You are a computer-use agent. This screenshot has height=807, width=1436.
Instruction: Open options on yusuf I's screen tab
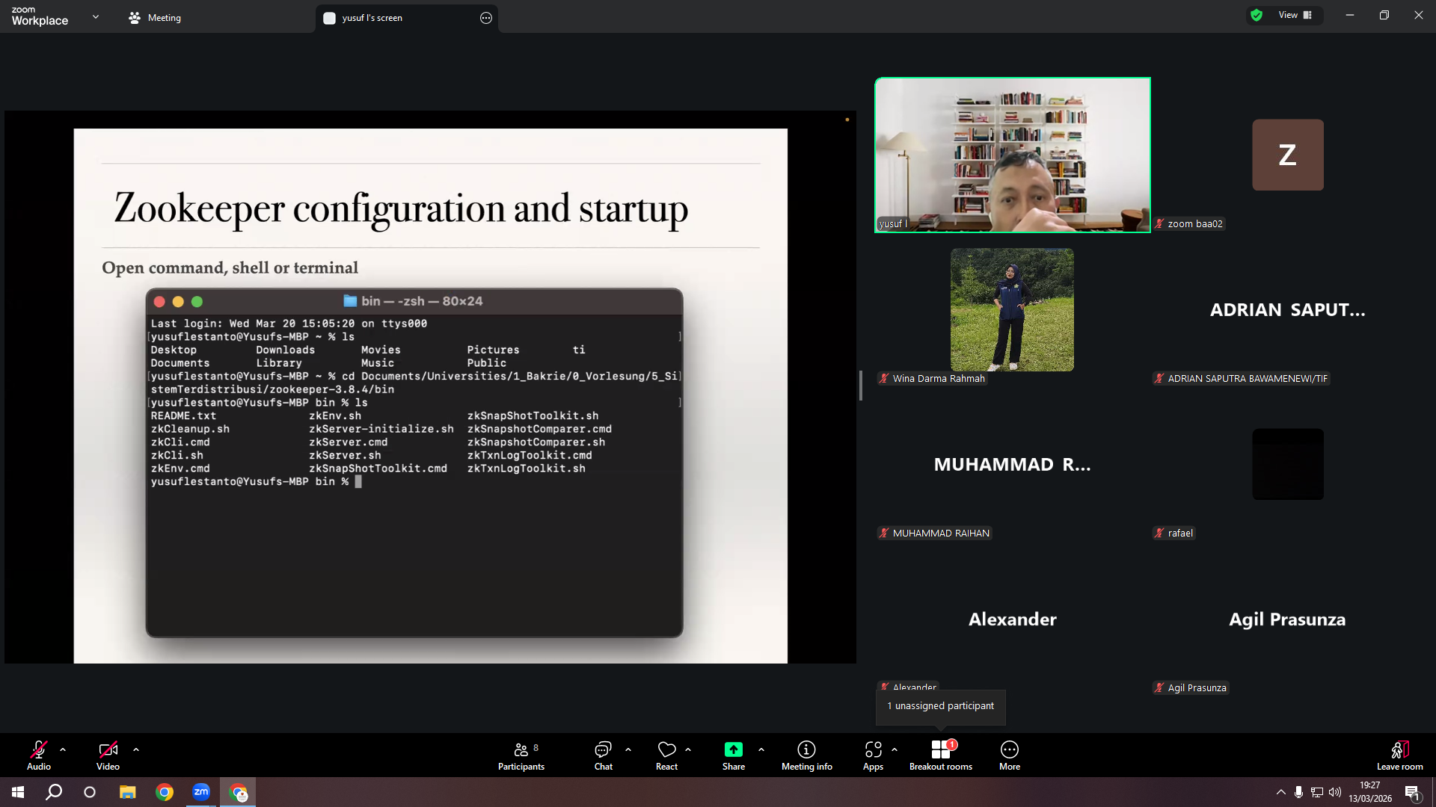486,18
